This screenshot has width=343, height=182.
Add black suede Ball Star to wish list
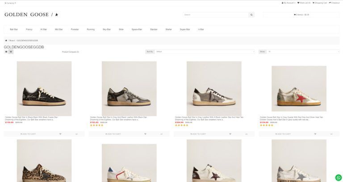click(x=60, y=134)
